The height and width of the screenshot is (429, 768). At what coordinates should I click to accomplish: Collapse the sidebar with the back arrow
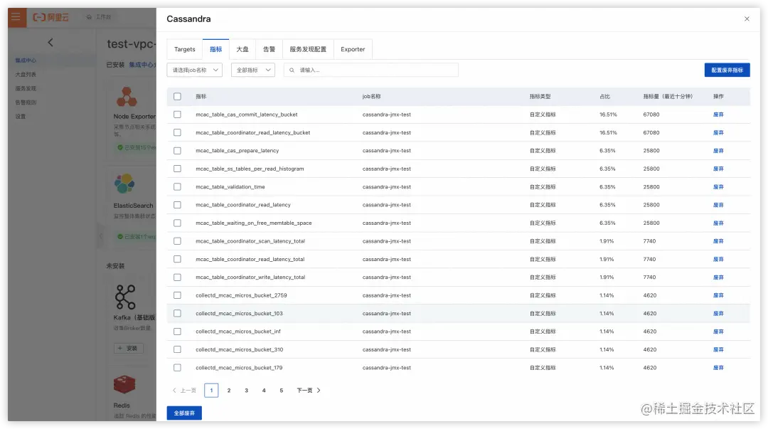(50, 43)
